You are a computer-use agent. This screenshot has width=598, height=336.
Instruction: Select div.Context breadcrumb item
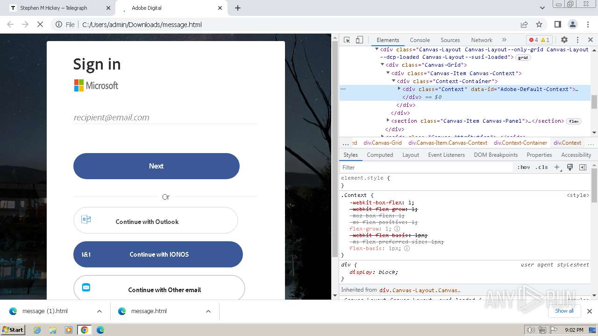tap(567, 143)
